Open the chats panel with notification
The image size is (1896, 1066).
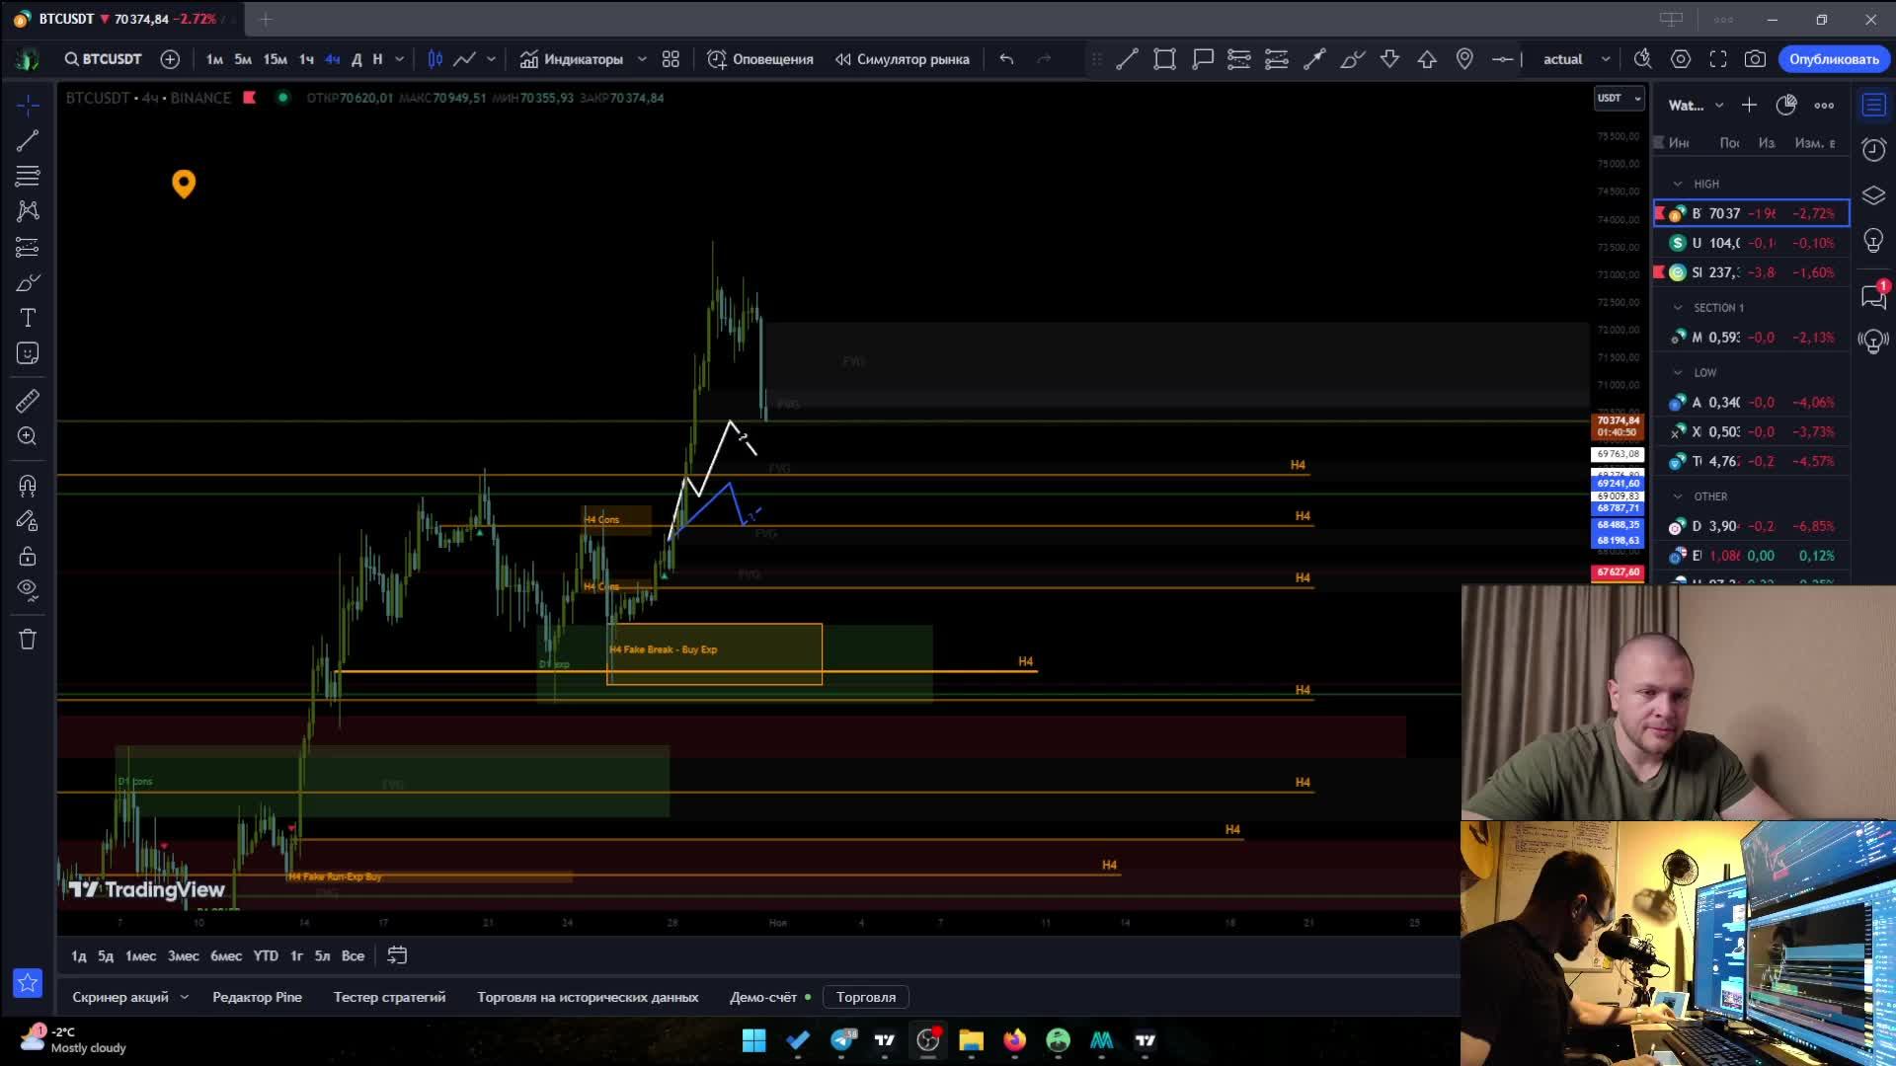click(x=1873, y=295)
